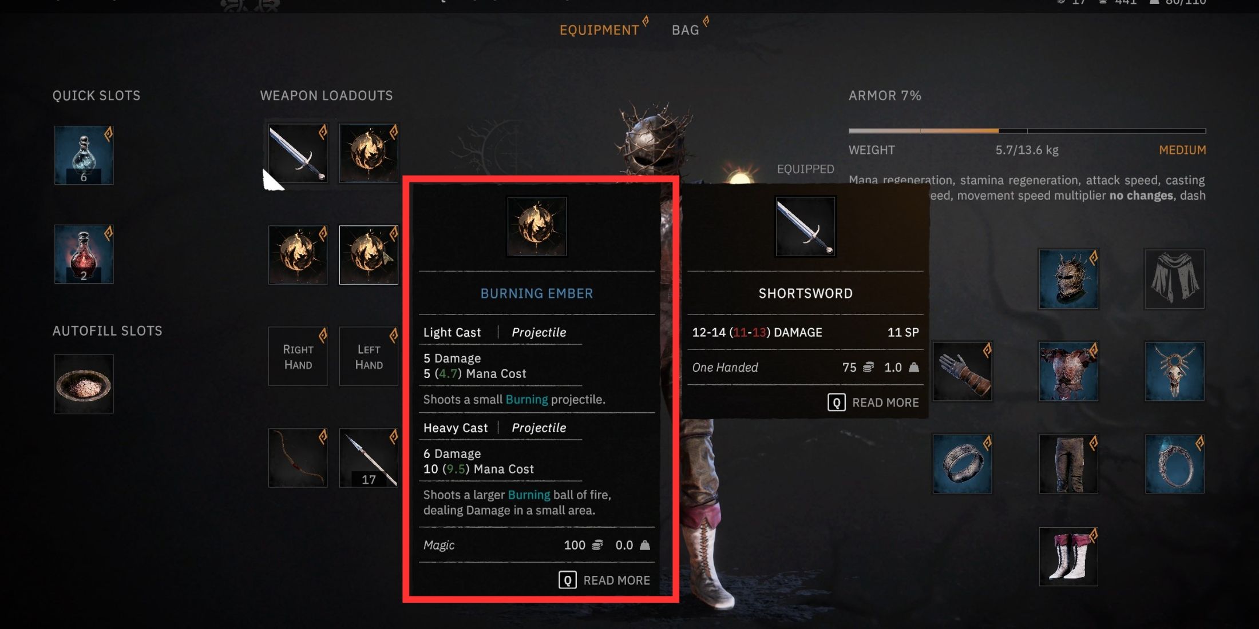The height and width of the screenshot is (629, 1259).
Task: Click the thorned helmet armor slot
Action: pos(1068,279)
